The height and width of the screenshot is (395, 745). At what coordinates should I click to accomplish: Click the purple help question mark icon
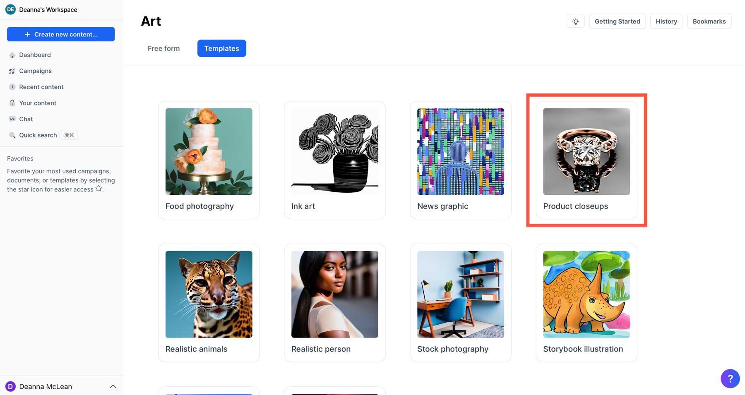(730, 378)
